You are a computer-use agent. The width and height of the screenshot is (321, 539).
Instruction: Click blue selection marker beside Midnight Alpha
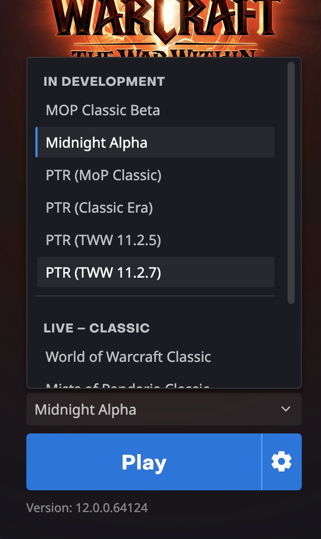coord(36,143)
